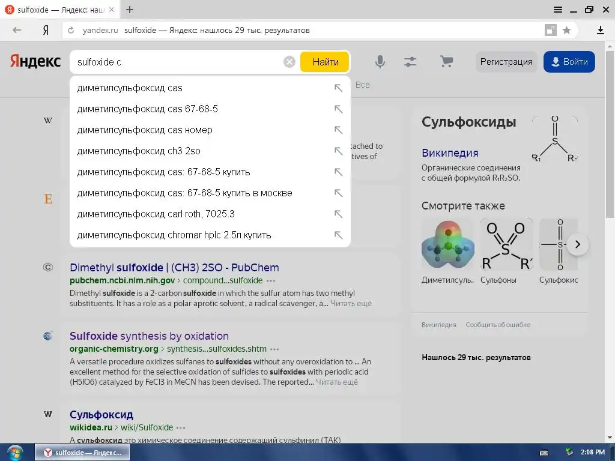
Task: Open the 'Dimethyl sulfoxide | (CH3) 2SO - PubChem' result
Action: pyautogui.click(x=174, y=267)
